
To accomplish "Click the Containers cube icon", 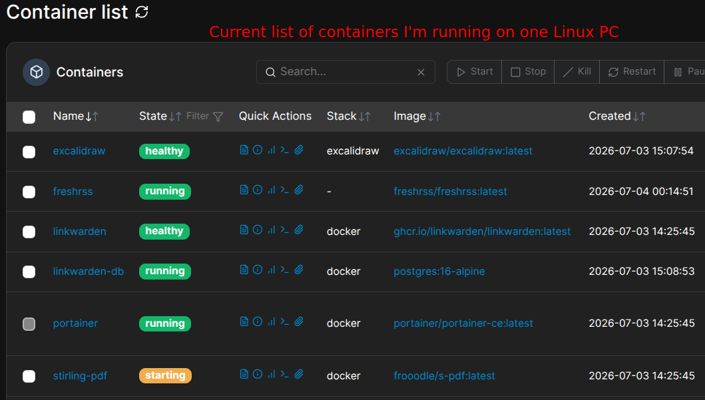I will tap(37, 72).
